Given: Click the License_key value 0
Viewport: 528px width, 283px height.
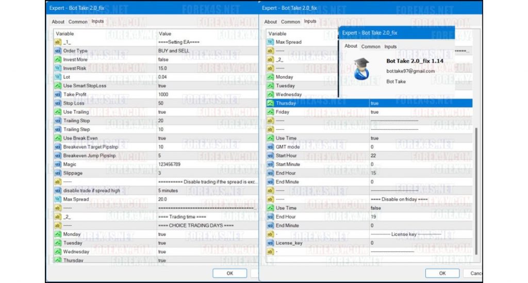Looking at the screenshot, I should tap(372, 243).
